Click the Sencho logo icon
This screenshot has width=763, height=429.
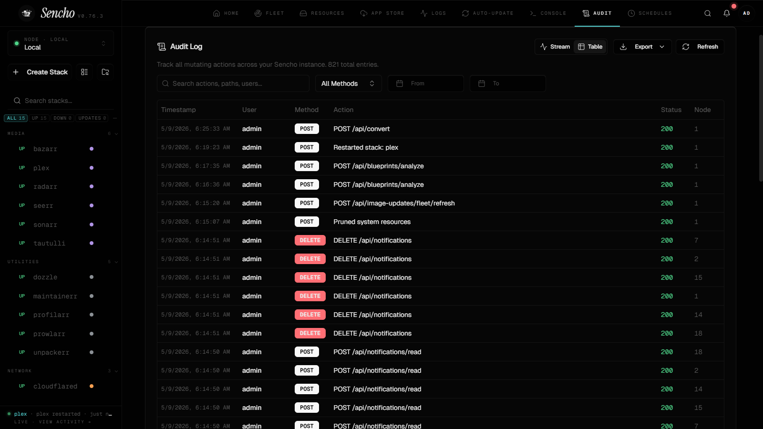(x=27, y=13)
